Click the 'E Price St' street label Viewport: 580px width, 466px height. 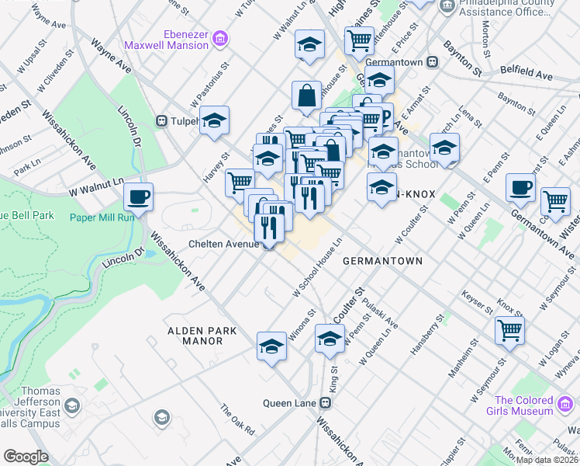405,38
